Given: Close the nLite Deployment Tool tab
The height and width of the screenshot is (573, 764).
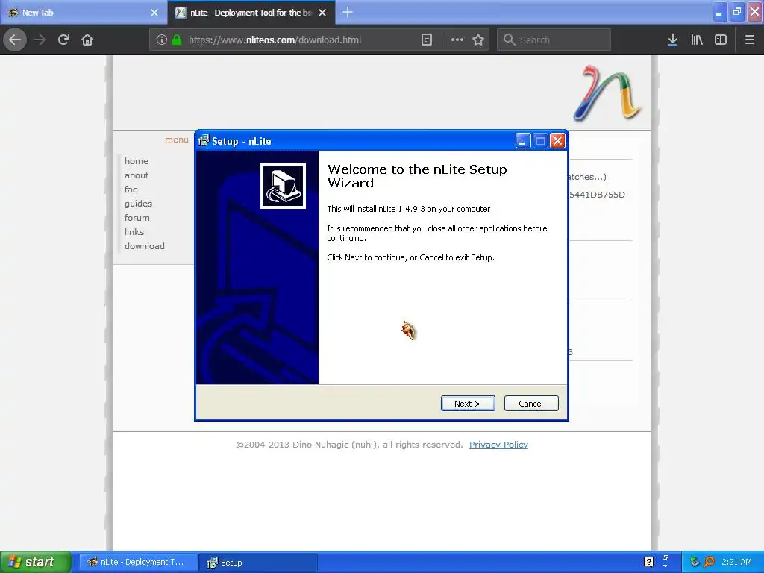Looking at the screenshot, I should pyautogui.click(x=322, y=13).
